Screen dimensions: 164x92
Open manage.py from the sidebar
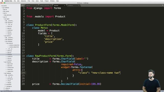pyautogui.click(x=9, y=86)
